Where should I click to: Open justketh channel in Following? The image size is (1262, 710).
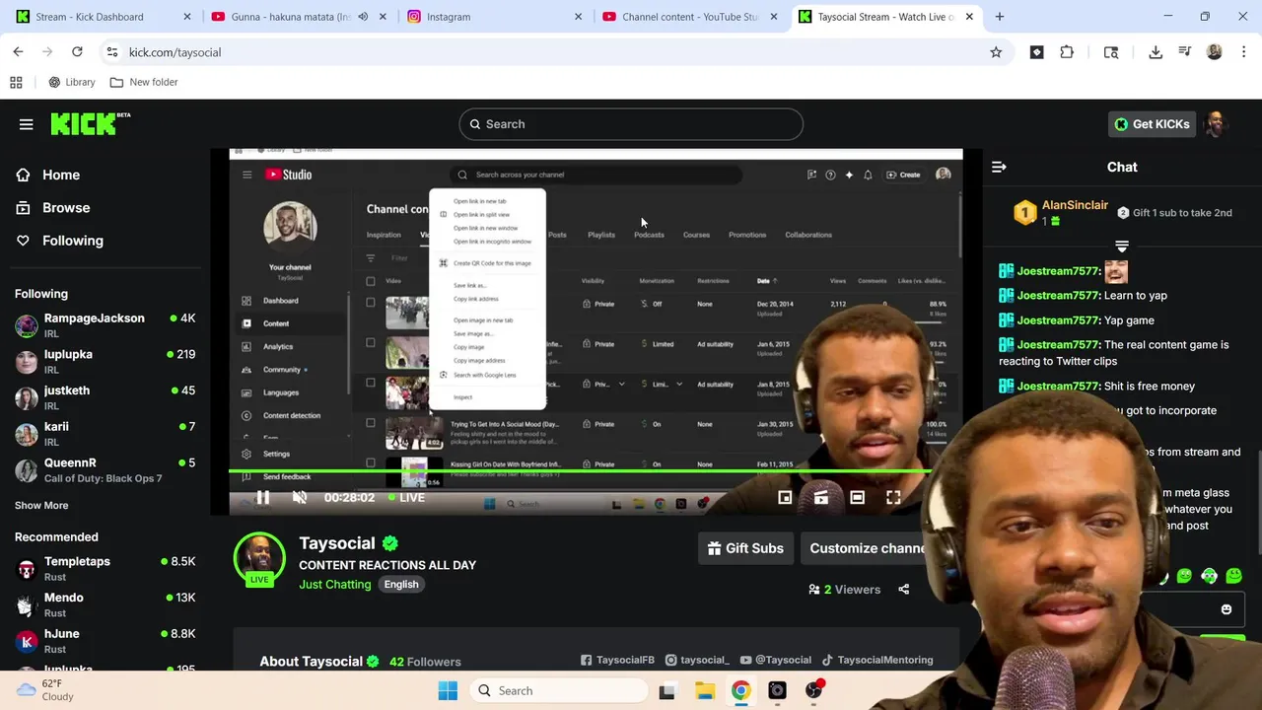click(x=105, y=397)
